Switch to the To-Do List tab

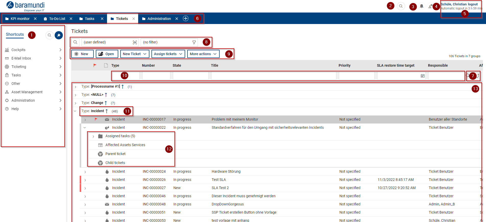pos(57,19)
